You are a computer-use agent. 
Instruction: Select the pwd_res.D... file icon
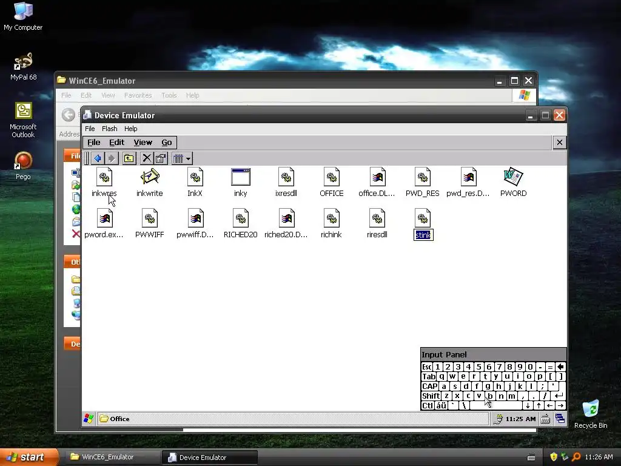point(468,177)
